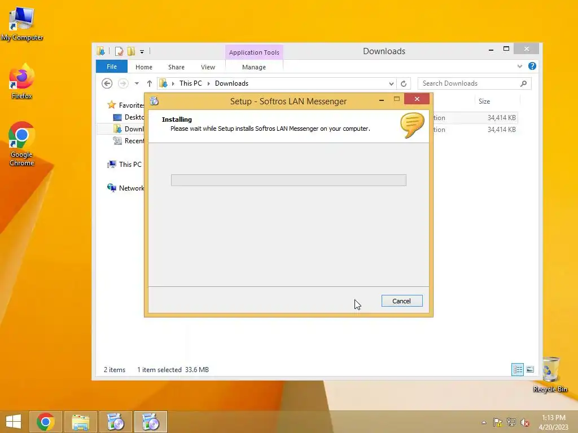Viewport: 578px width, 433px height.
Task: Click the setup icon in Setup title bar
Action: tap(155, 101)
